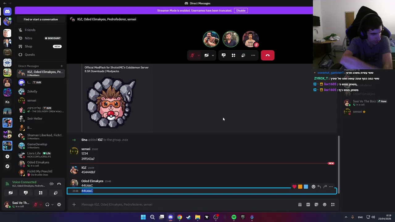Screen dimensions: 395x222
Task: Open Snir Heller direct message
Action: (x=41, y=118)
